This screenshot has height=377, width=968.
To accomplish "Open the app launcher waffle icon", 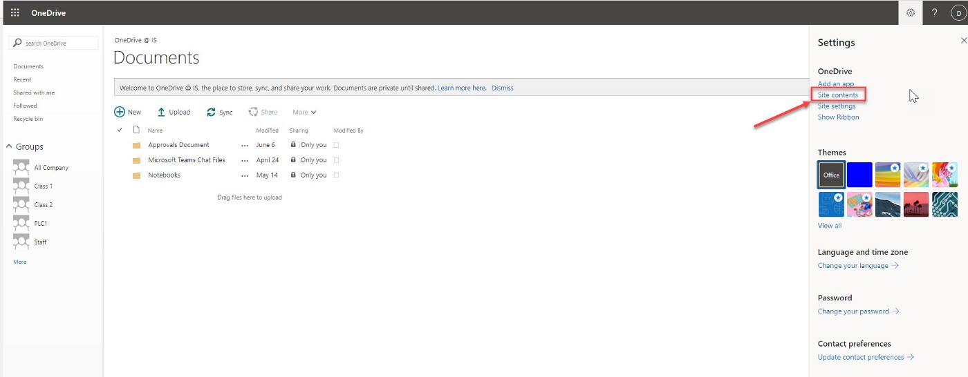I will click(15, 12).
